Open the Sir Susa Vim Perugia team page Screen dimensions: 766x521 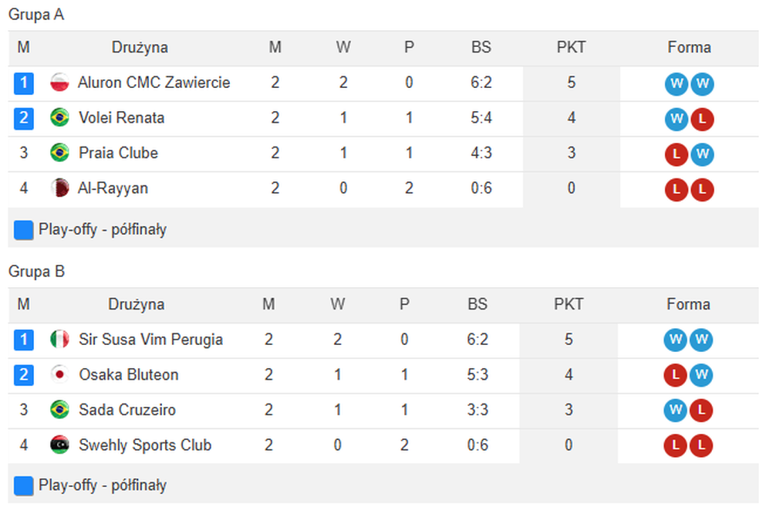150,340
